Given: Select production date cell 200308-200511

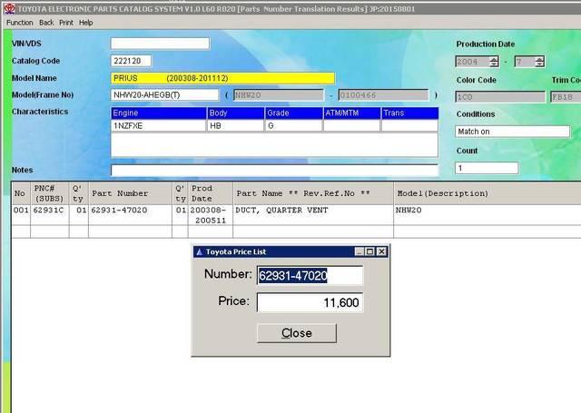Looking at the screenshot, I should coord(211,215).
